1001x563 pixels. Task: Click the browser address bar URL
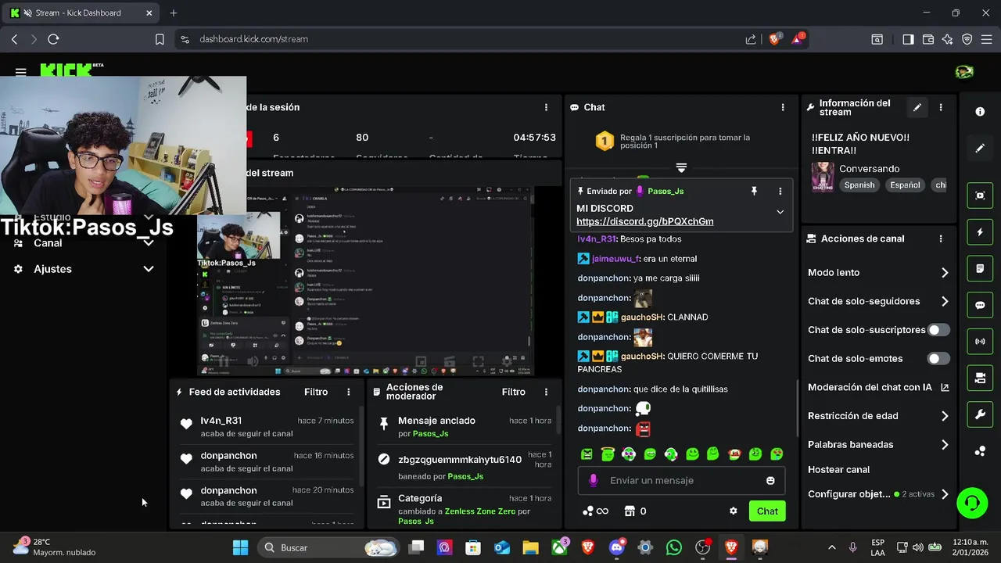point(253,39)
